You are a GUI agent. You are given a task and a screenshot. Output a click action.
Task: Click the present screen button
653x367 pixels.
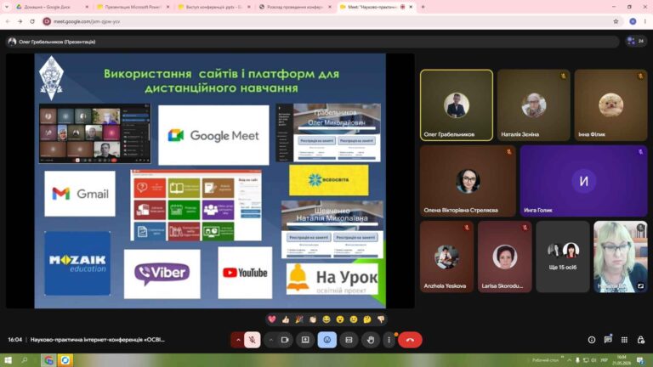[x=305, y=340]
